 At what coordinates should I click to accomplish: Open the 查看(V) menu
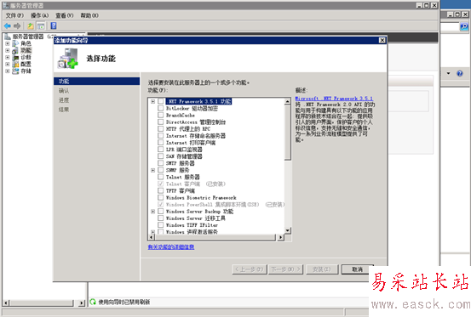[64, 15]
